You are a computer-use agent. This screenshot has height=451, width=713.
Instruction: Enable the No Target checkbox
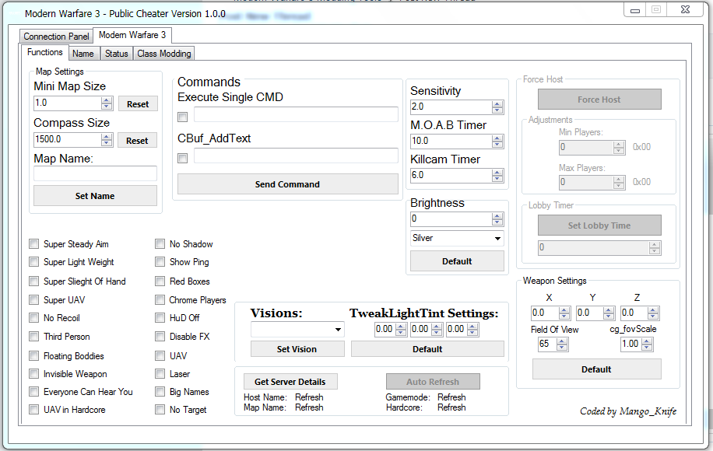[160, 410]
